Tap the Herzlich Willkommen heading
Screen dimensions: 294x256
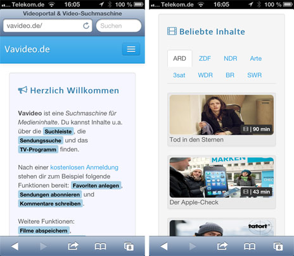75,90
